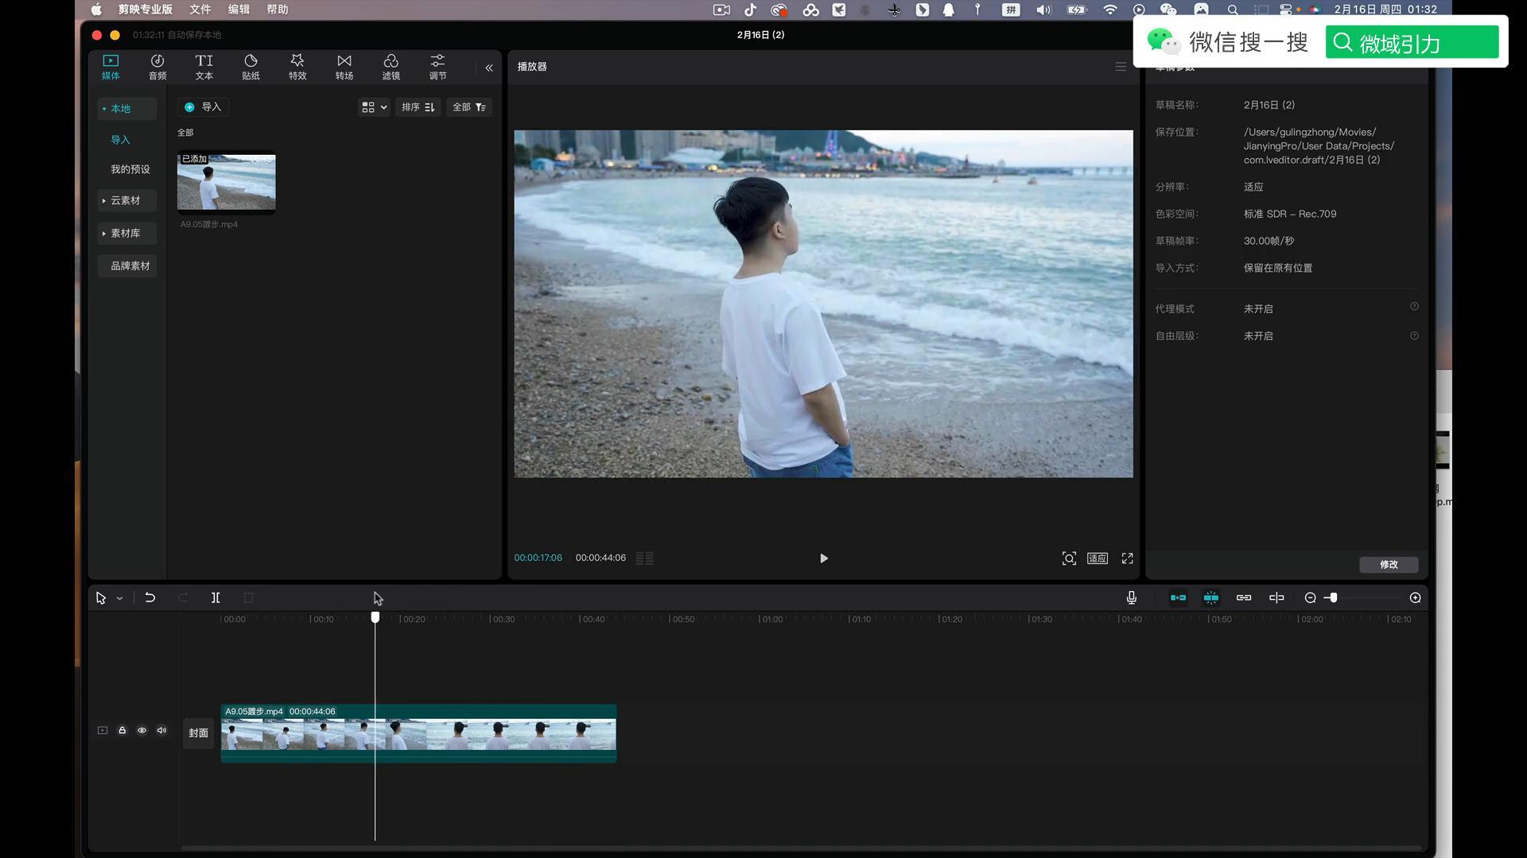1527x858 pixels.
Task: Adjust the timeline zoom slider
Action: 1333,597
